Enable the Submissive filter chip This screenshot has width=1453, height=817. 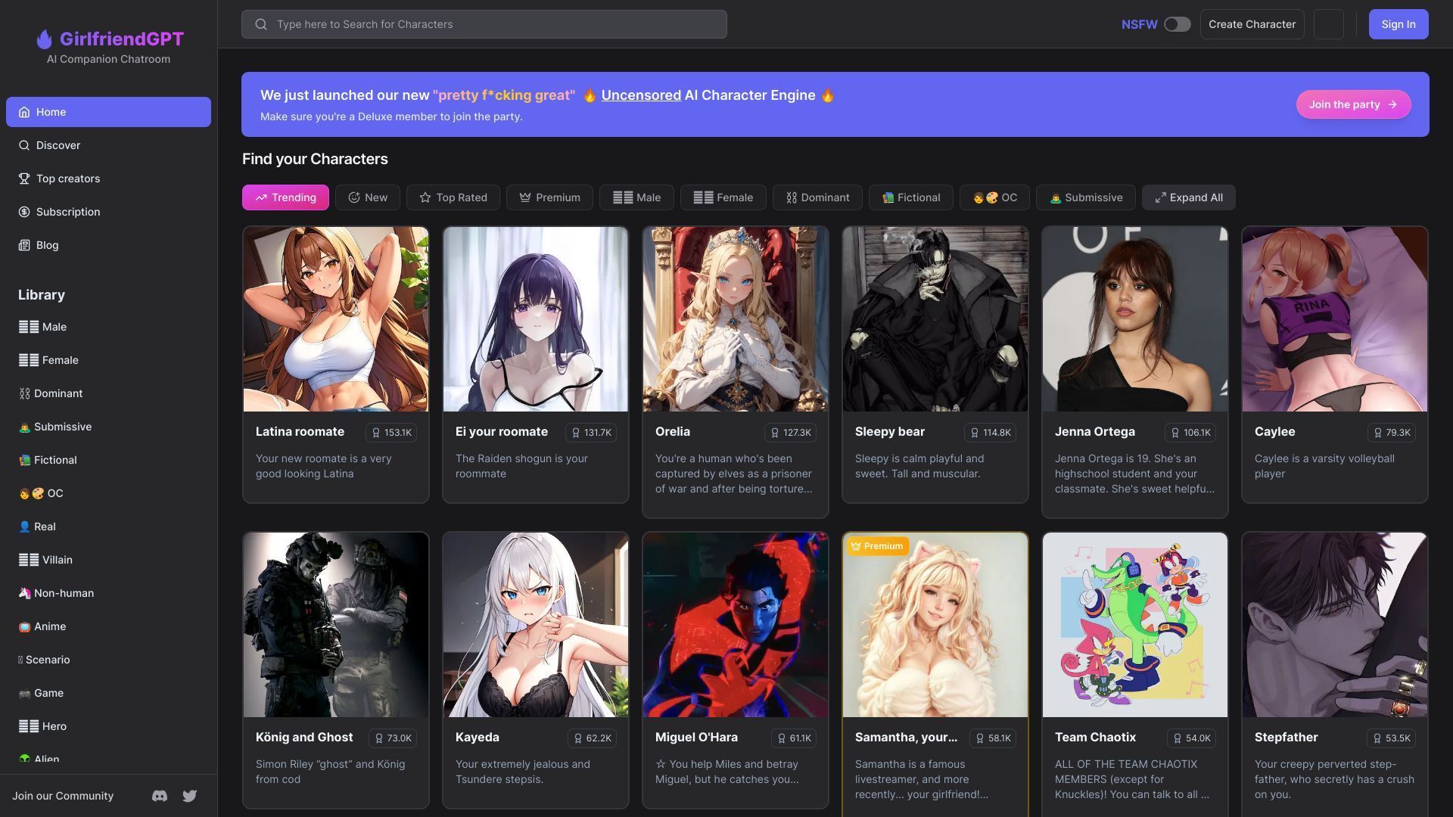coord(1085,197)
